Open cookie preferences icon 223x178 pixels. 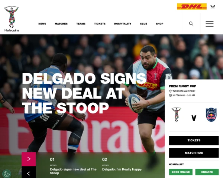click(7, 174)
